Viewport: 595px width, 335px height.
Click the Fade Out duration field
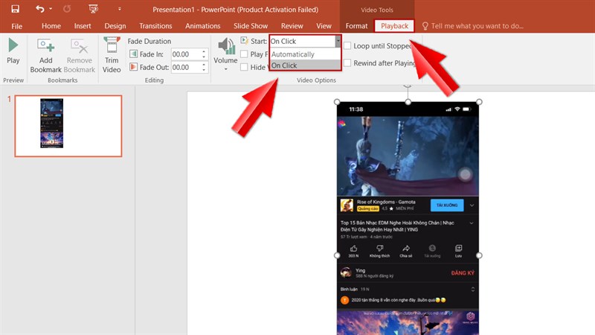[x=185, y=67]
